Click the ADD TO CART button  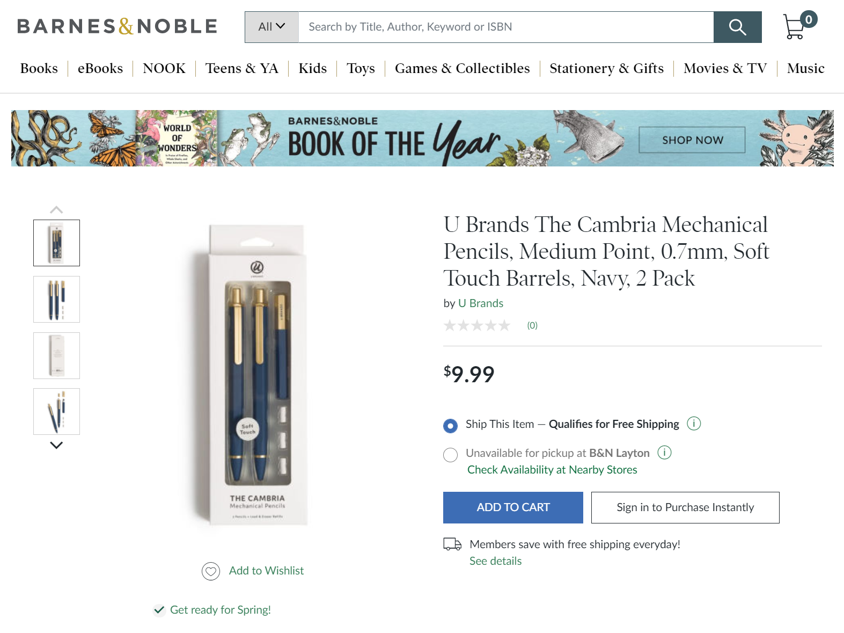[x=513, y=507]
